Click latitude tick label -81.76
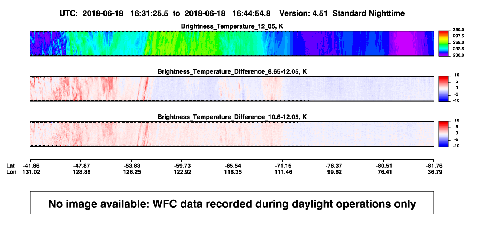The image size is (482, 247). pos(434,166)
